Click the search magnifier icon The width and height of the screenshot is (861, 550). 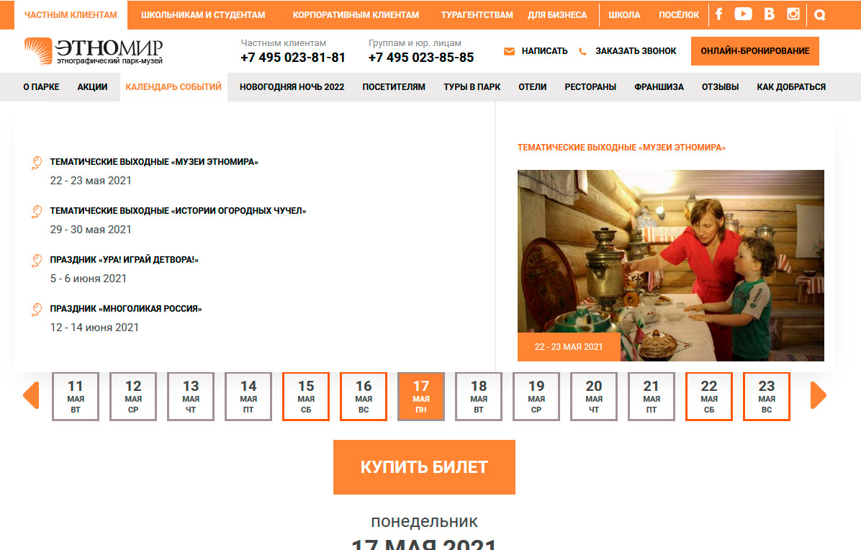(820, 15)
